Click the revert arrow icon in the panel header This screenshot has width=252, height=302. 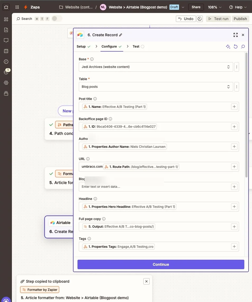pyautogui.click(x=236, y=46)
